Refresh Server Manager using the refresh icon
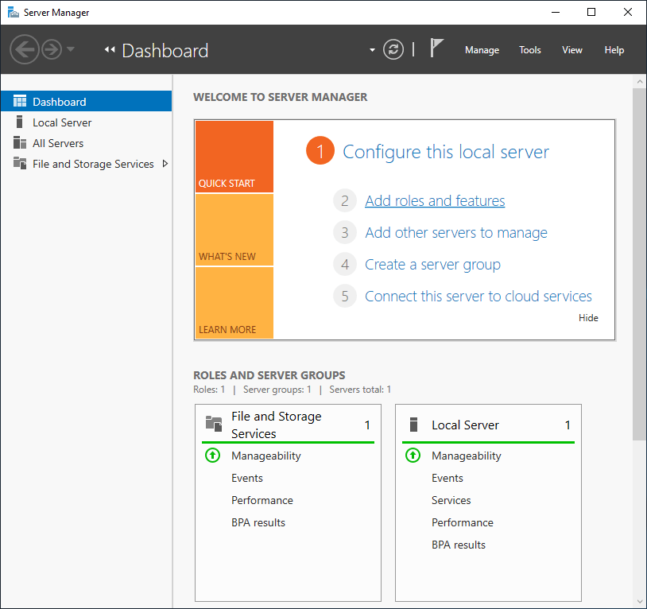 (393, 48)
